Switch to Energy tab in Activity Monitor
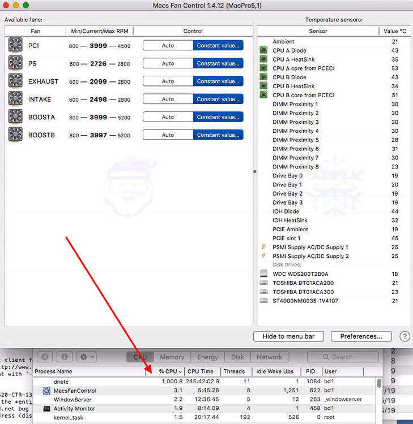 pyautogui.click(x=207, y=357)
